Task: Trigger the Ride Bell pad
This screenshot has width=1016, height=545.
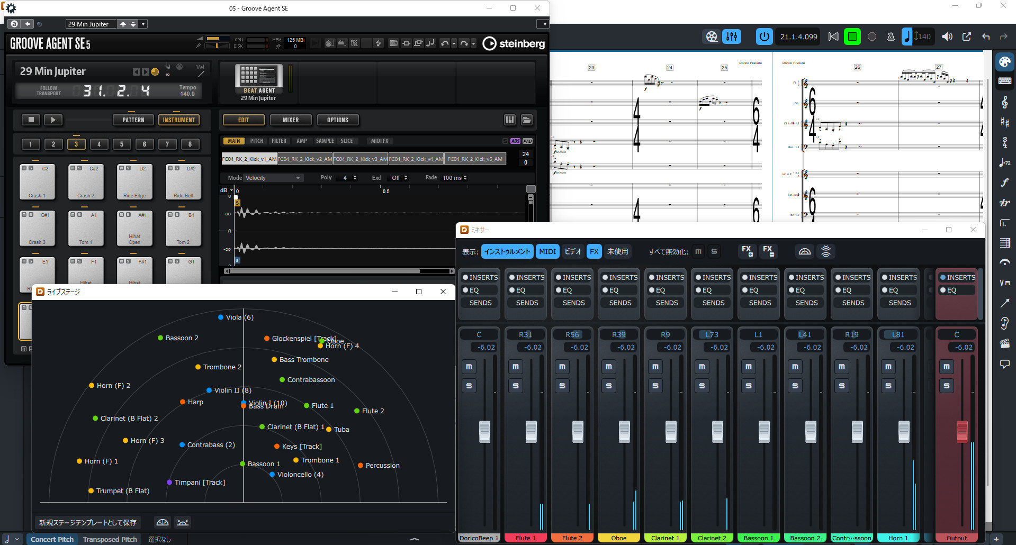Action: tap(183, 181)
